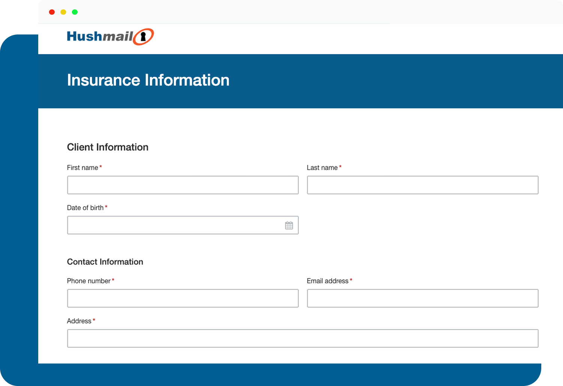Click the yellow minimize dot in the window bar

pyautogui.click(x=63, y=12)
